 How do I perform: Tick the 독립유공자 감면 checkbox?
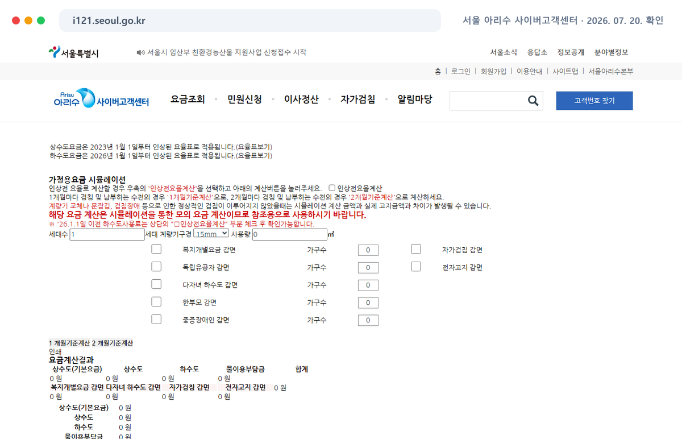[x=156, y=267]
